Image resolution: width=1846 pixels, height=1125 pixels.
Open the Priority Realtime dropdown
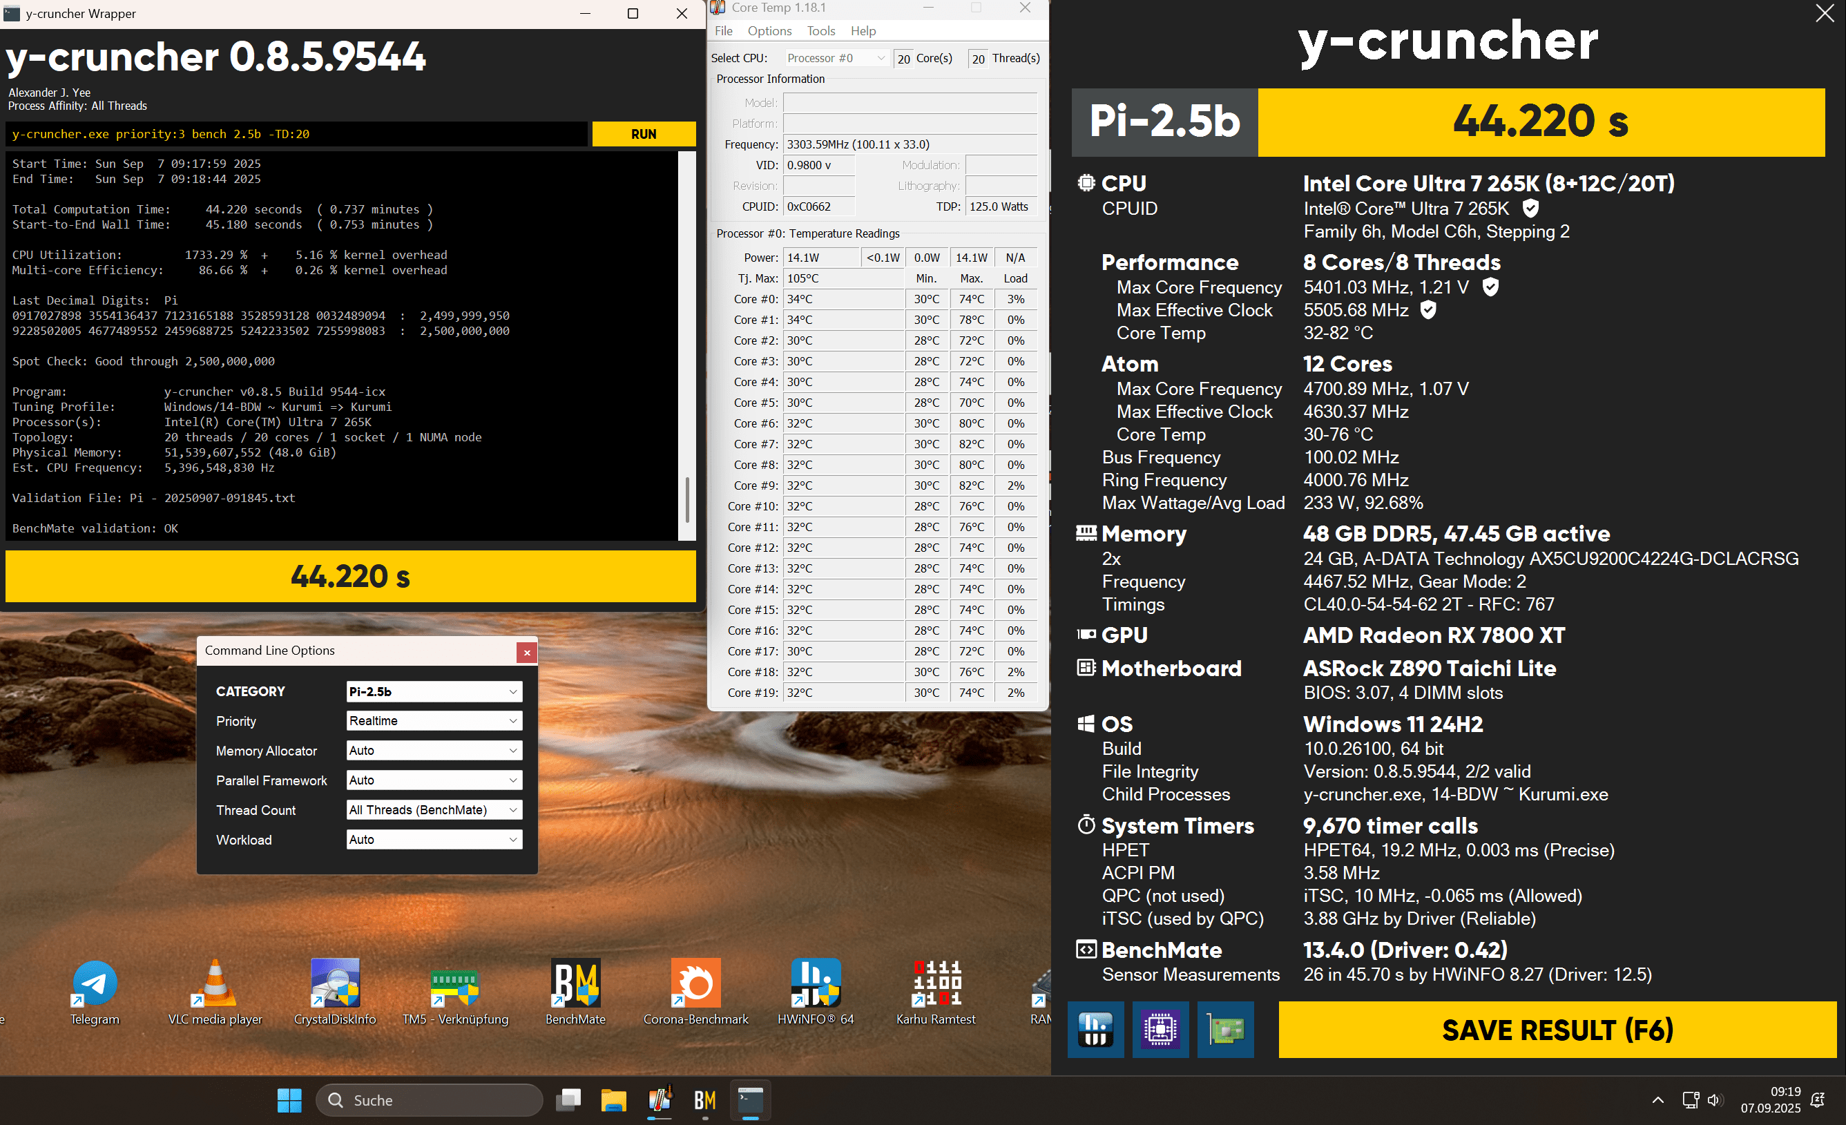point(434,720)
